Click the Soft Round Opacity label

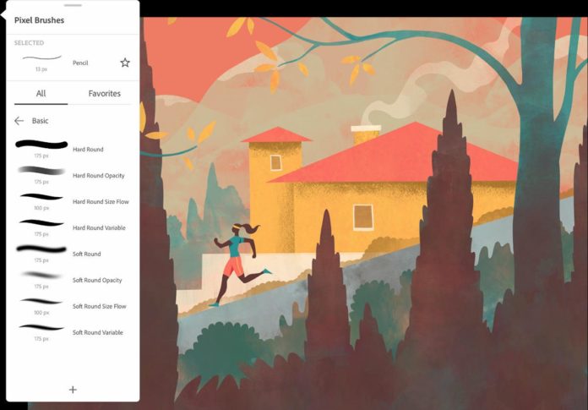pos(97,280)
